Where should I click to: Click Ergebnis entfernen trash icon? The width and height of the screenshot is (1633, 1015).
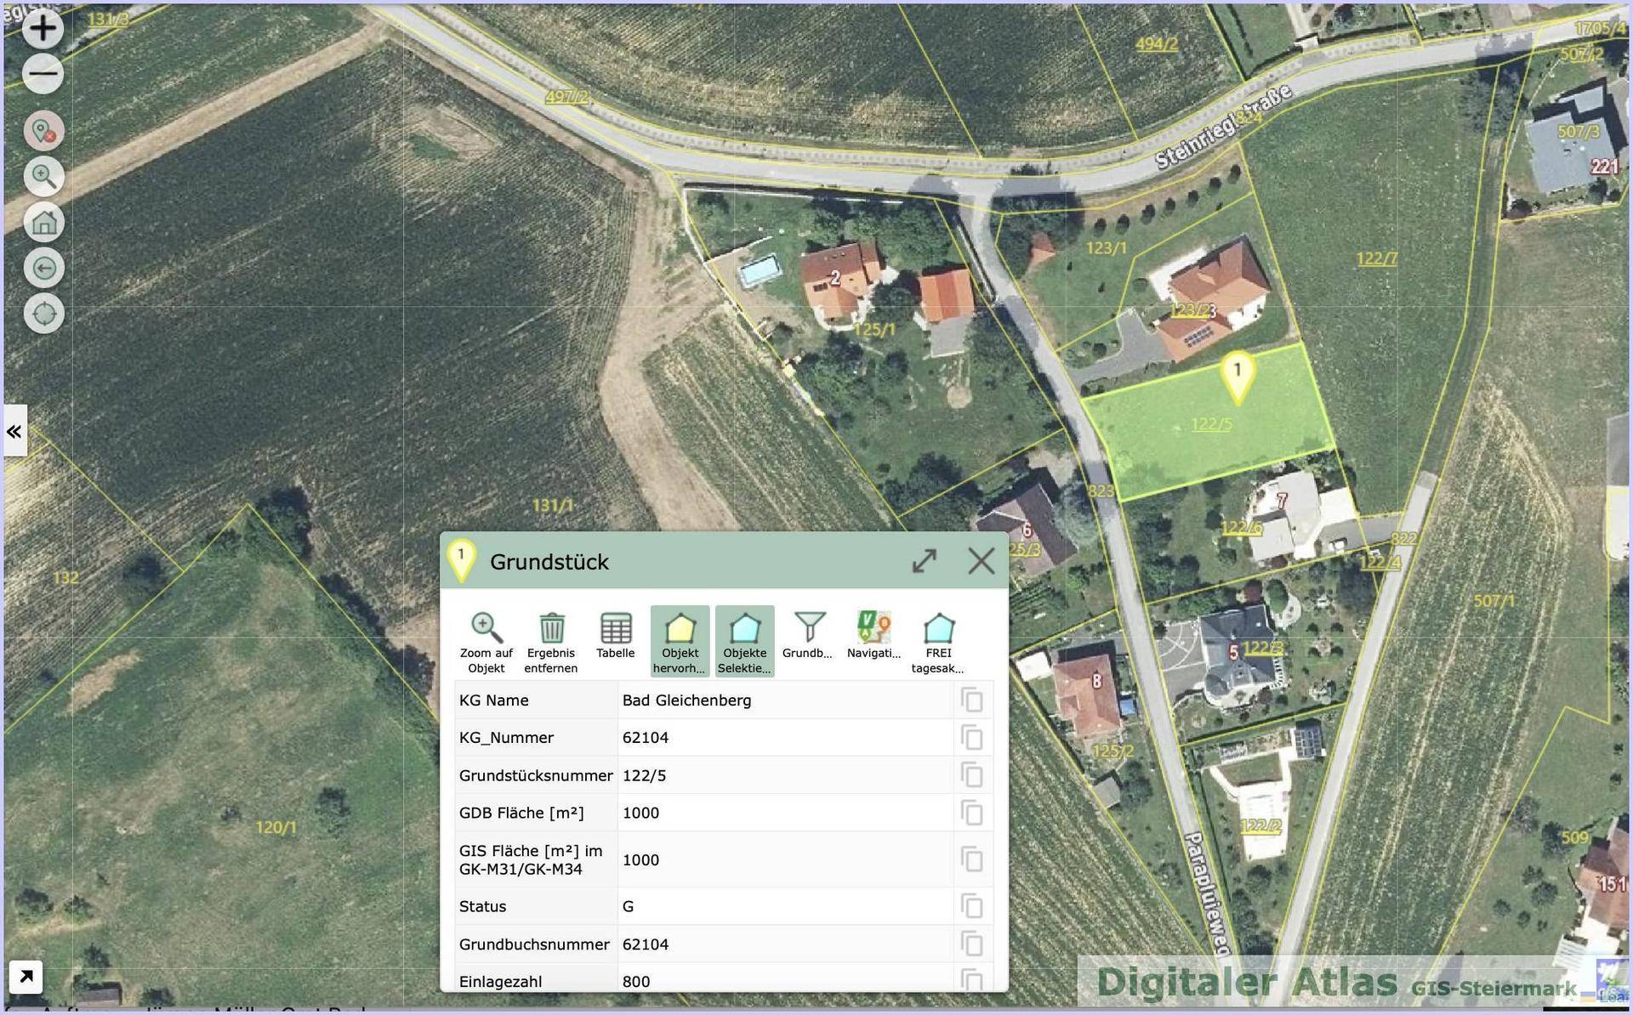click(x=551, y=642)
